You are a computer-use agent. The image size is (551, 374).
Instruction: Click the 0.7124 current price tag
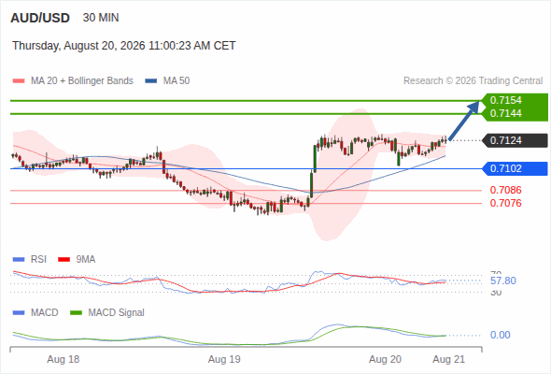[x=515, y=140]
